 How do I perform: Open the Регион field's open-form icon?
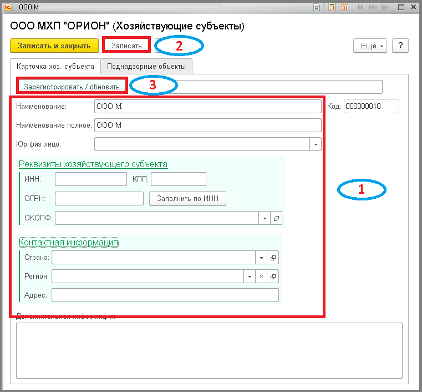[273, 277]
